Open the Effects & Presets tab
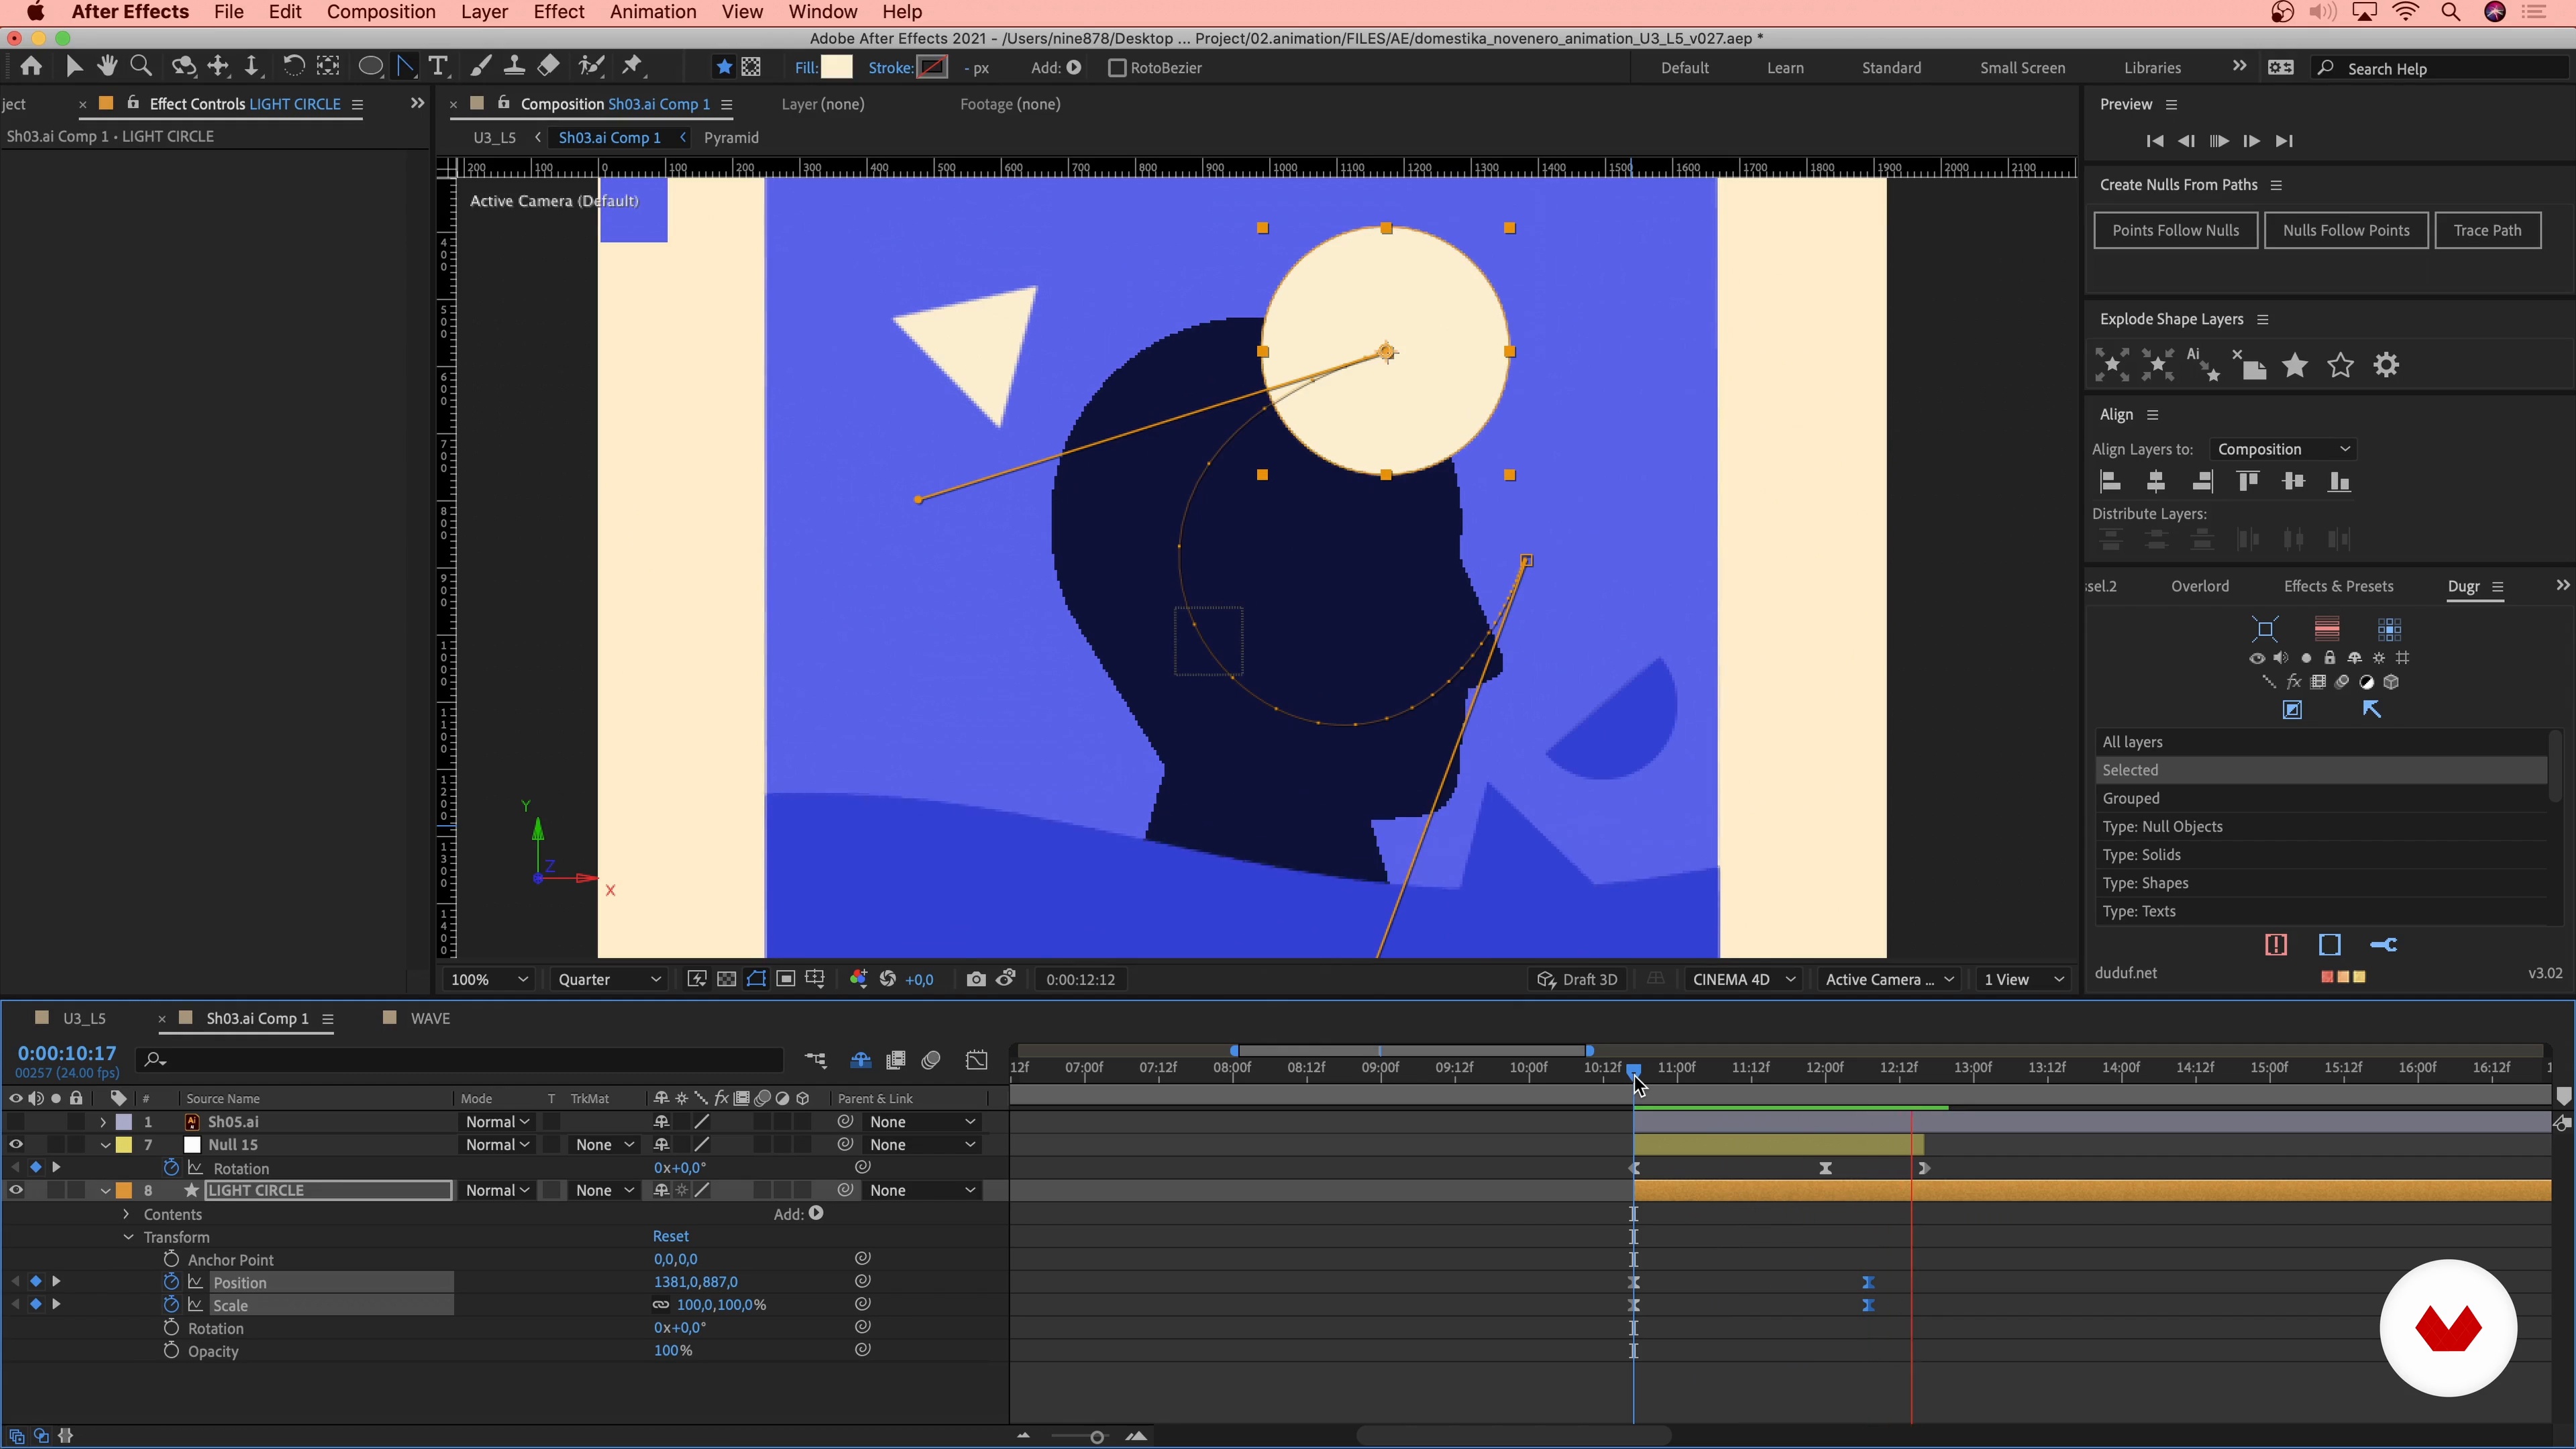 [x=2338, y=586]
